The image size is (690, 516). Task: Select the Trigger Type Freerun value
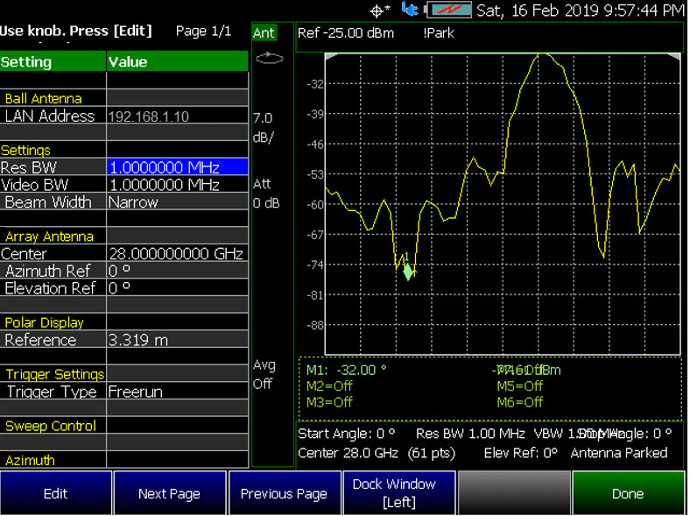coord(178,392)
